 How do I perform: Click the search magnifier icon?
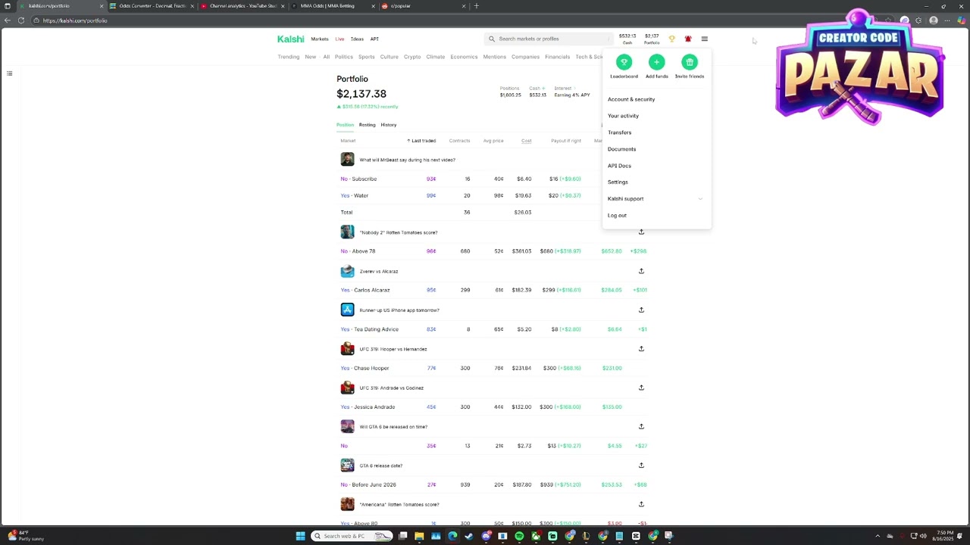(492, 39)
